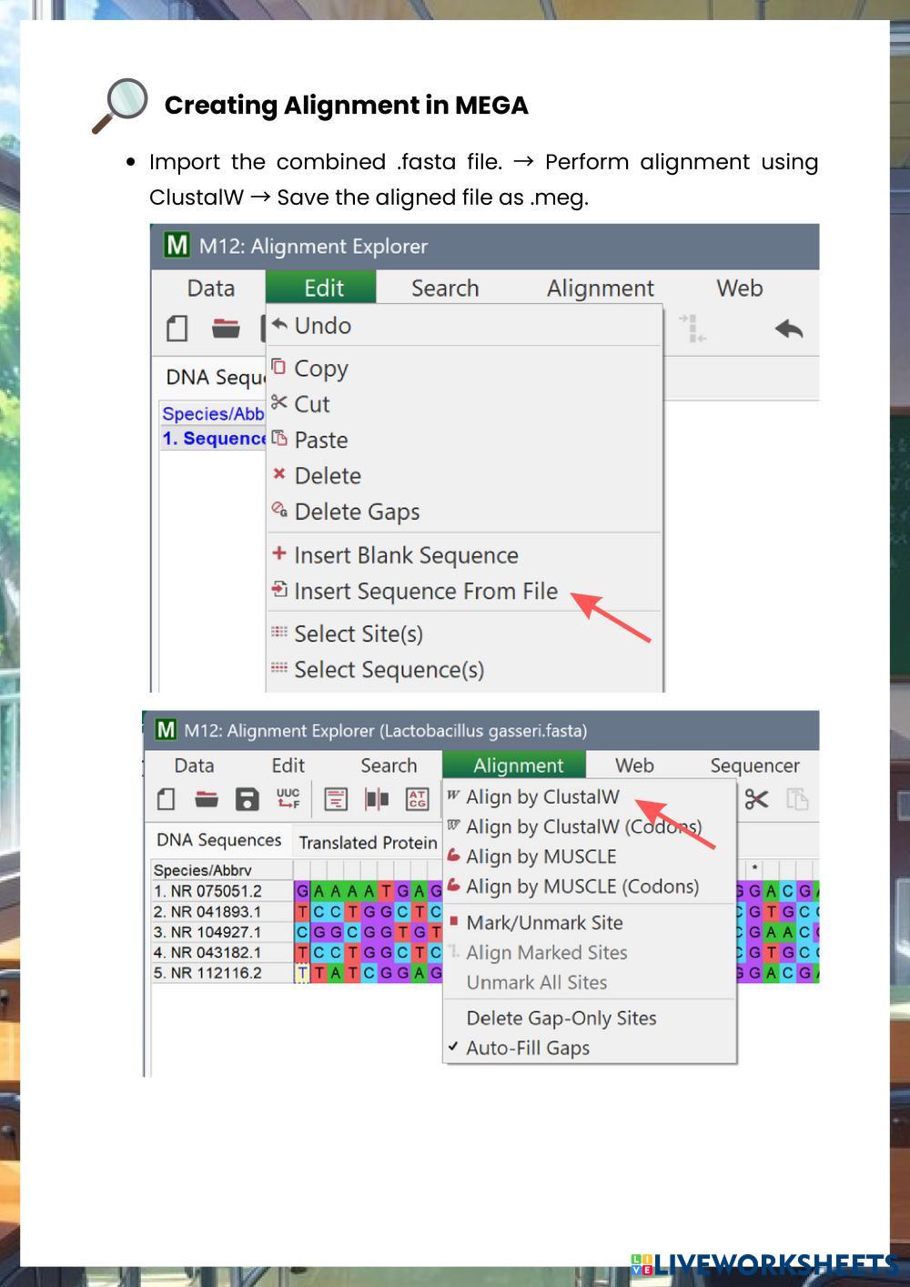910x1287 pixels.
Task: Click the undo arrow icon in upper toolbar
Action: click(x=788, y=329)
